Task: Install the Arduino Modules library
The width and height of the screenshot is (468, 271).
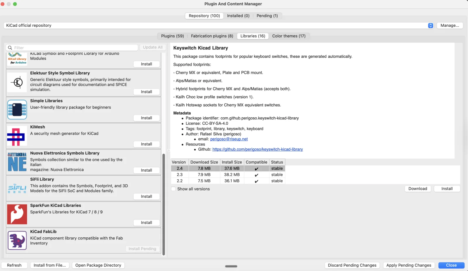Action: pos(147,64)
